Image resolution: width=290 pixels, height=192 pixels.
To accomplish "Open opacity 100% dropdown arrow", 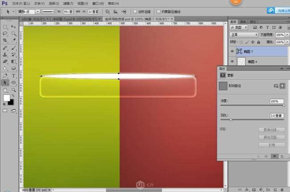I will [287, 35].
